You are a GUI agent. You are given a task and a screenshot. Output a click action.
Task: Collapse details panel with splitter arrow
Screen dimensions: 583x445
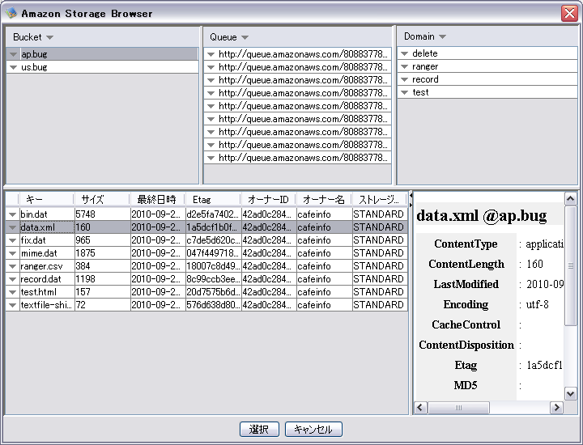(x=411, y=195)
